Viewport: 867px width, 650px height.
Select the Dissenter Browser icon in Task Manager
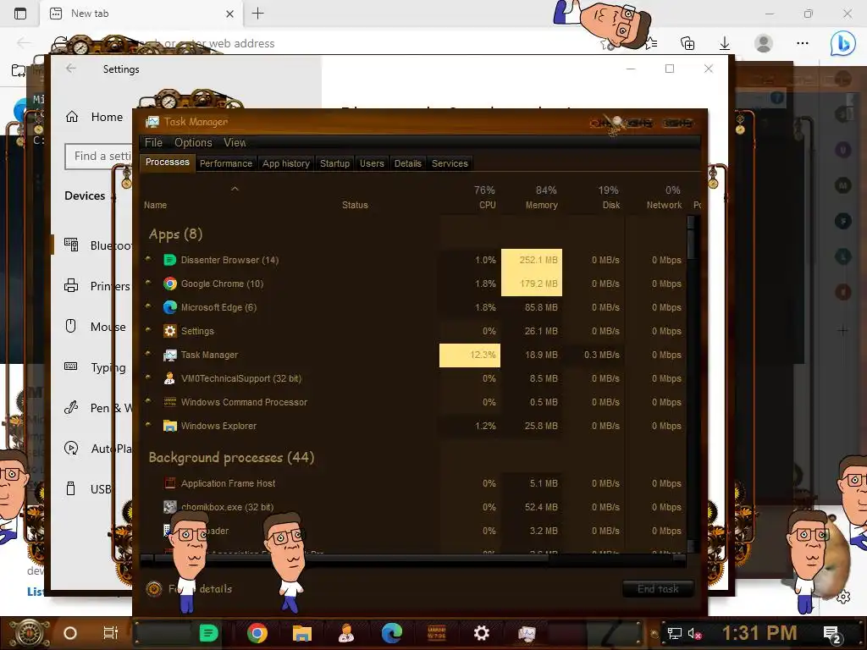pyautogui.click(x=169, y=260)
